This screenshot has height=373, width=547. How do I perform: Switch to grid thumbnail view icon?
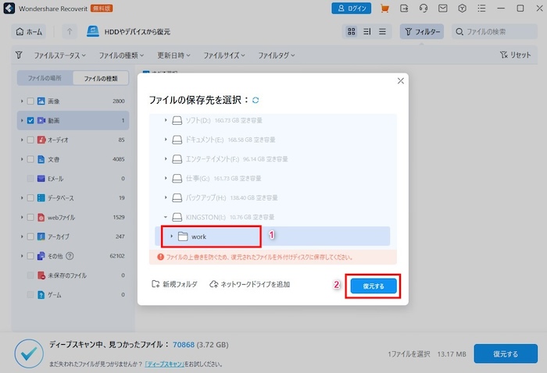tap(352, 32)
